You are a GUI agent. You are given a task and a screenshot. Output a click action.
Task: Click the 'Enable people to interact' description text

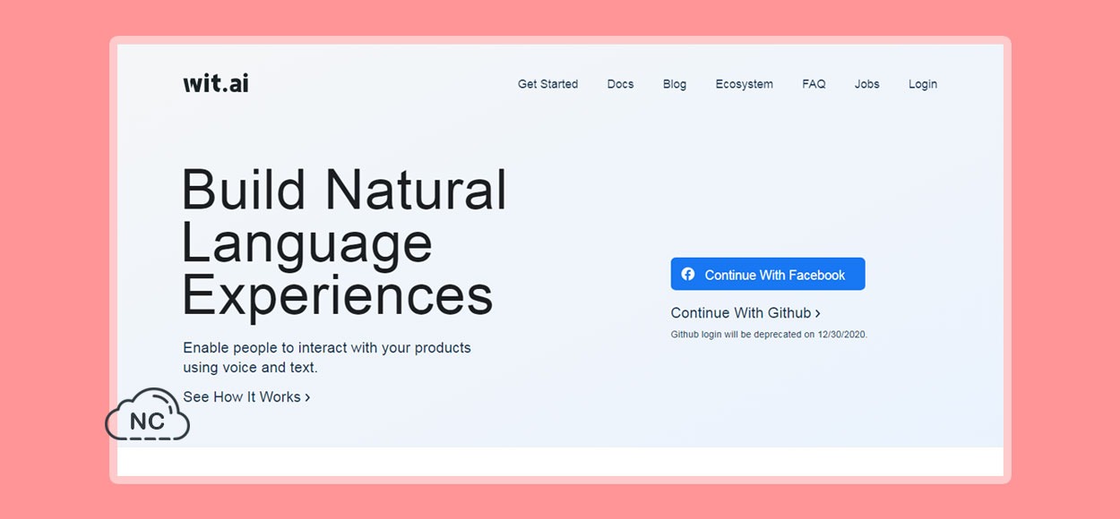327,357
